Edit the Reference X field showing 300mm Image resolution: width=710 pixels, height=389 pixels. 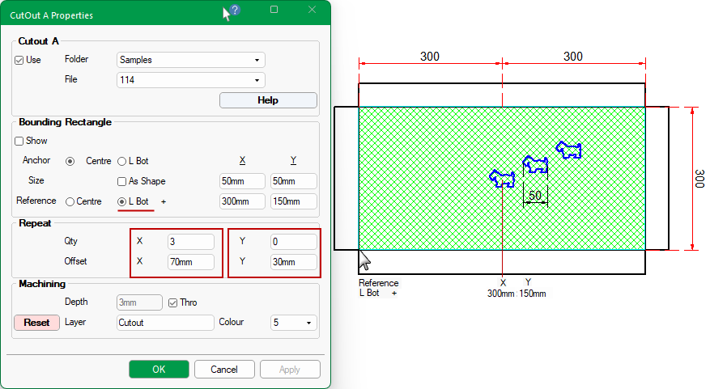[242, 201]
